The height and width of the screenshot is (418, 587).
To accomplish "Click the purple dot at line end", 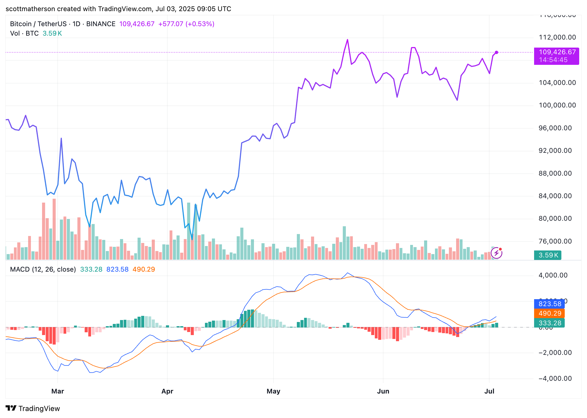I will point(496,52).
